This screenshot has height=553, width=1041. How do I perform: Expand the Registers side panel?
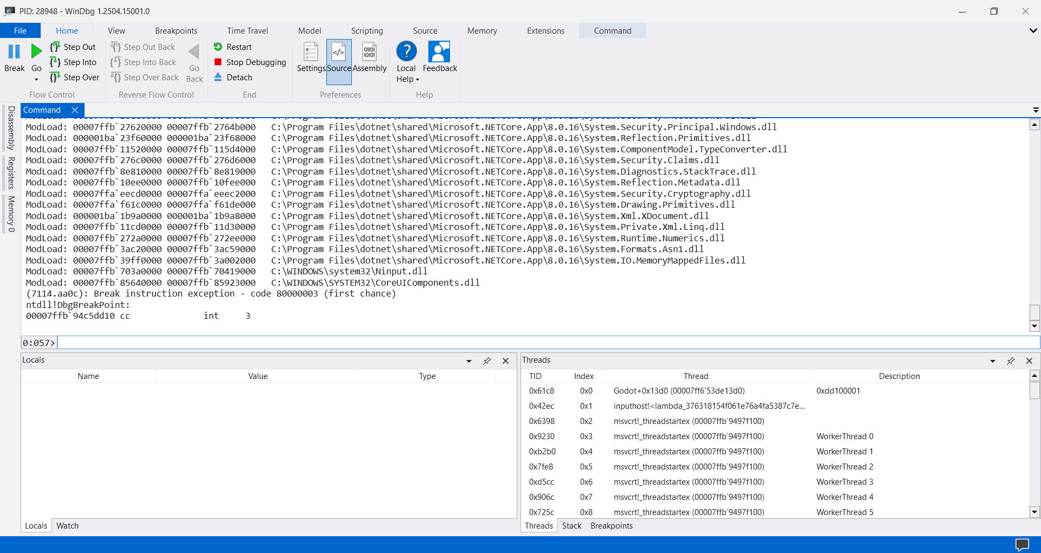coord(10,173)
